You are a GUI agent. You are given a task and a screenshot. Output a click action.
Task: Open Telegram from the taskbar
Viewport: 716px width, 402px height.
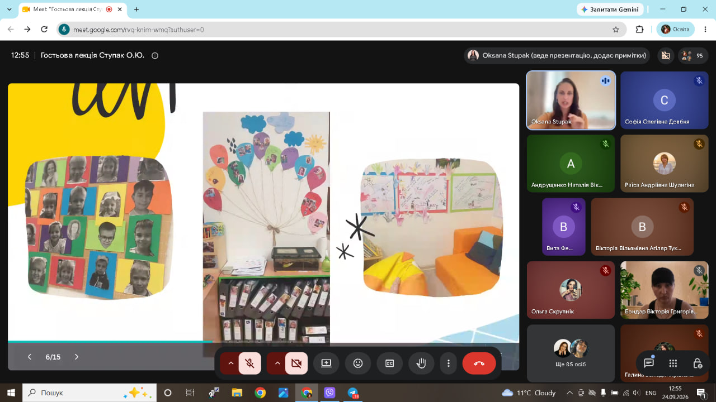point(353,393)
